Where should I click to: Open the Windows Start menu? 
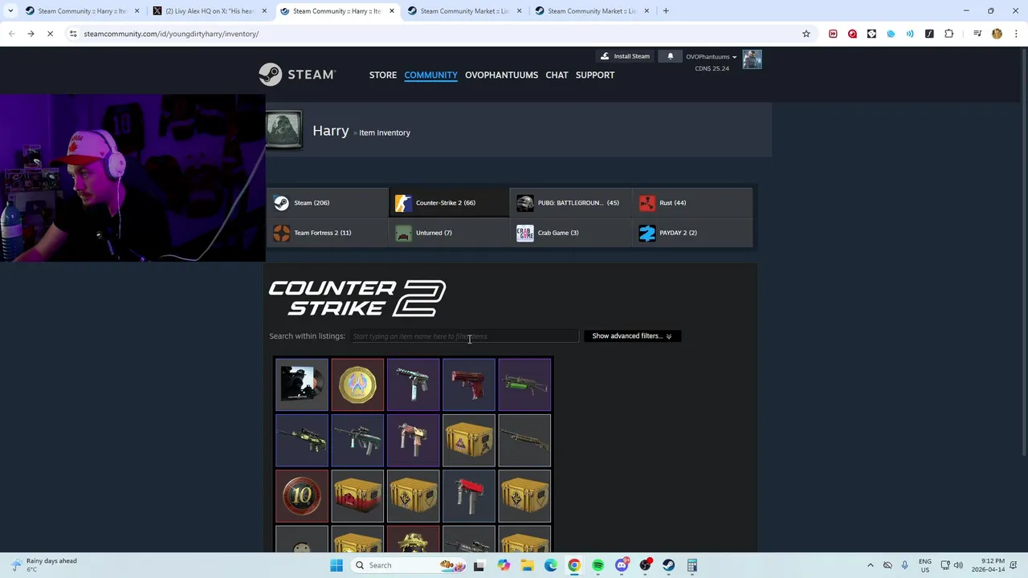(x=337, y=565)
